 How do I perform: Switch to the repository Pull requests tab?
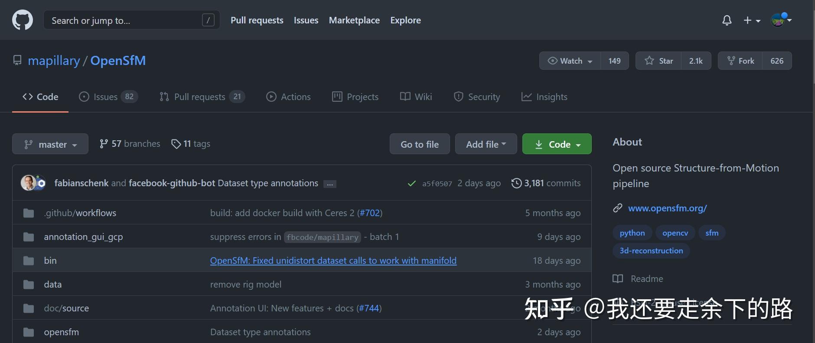coord(202,97)
